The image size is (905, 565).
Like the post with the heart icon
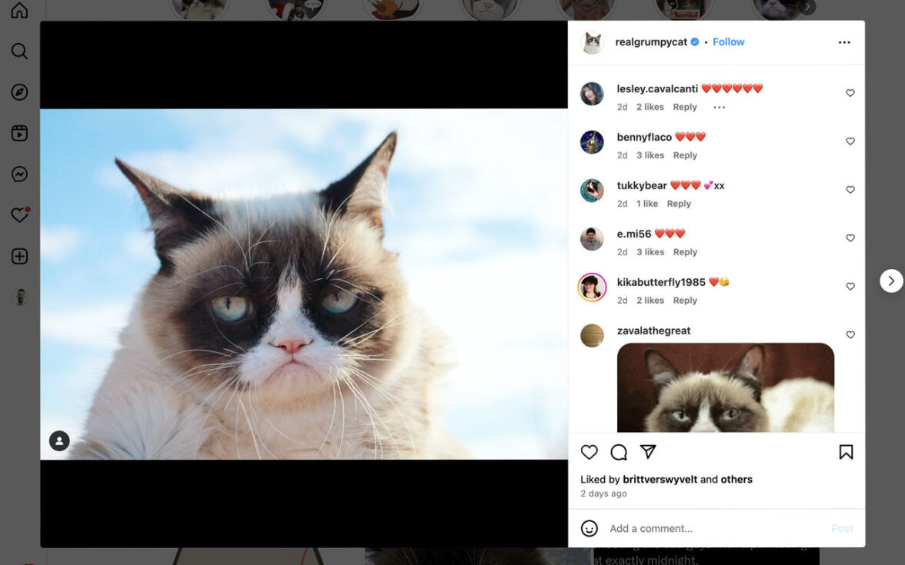(x=589, y=452)
